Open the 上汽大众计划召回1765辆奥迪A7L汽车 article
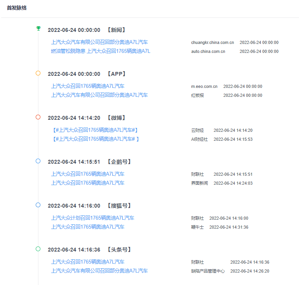 coord(92,218)
